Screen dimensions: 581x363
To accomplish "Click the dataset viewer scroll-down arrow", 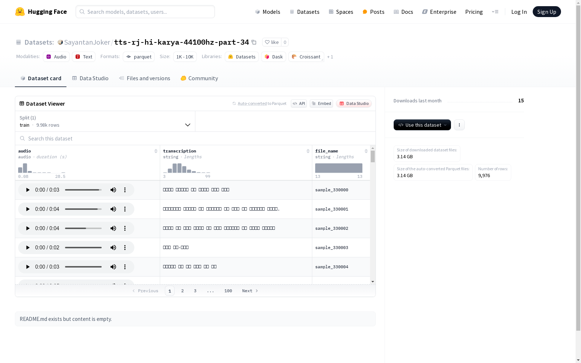I will [x=373, y=282].
